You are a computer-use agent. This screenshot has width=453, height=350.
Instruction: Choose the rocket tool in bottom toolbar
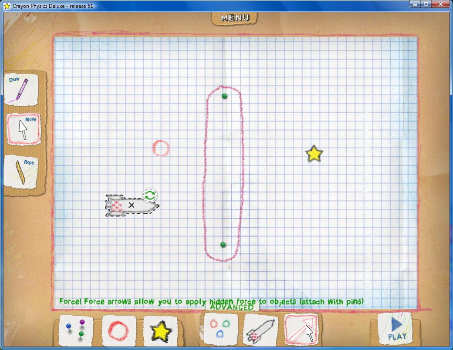click(260, 330)
